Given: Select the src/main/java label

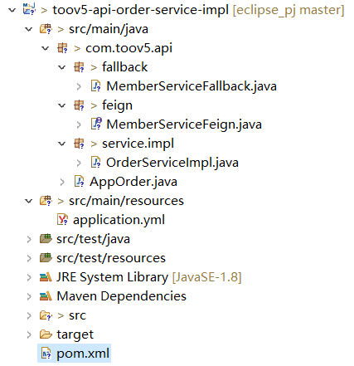Looking at the screenshot, I should click(109, 29).
